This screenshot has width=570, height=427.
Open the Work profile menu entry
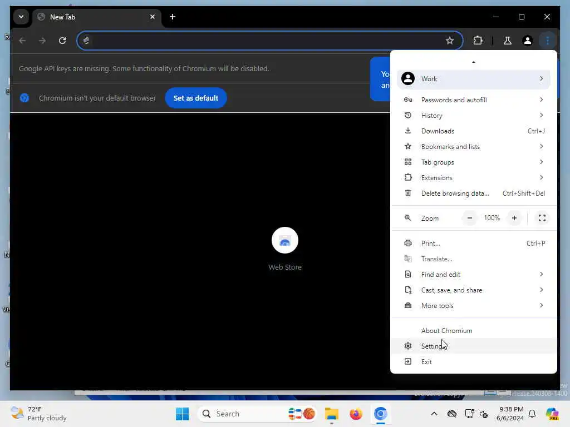pos(473,79)
